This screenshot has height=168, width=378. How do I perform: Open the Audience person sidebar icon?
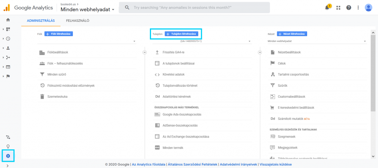click(x=8, y=48)
